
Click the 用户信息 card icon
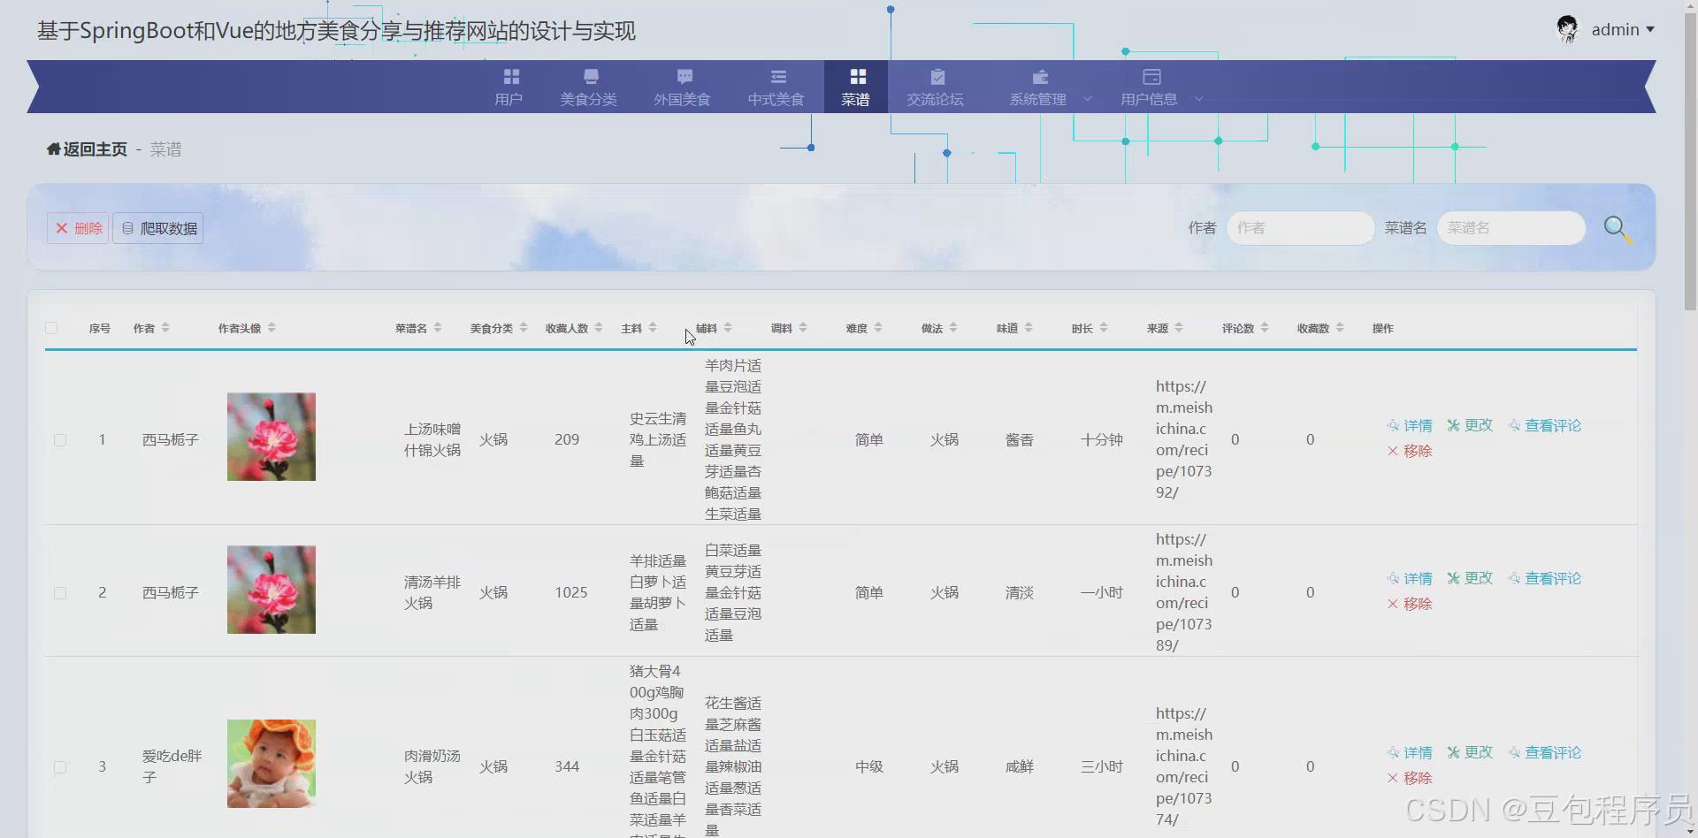coord(1151,77)
